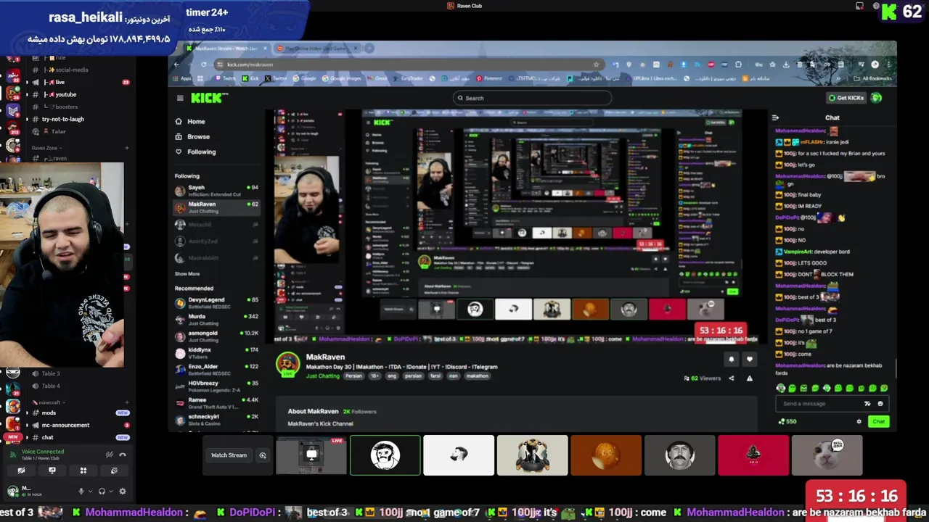Open DevynLegend recommended channel
Viewport: 929px width, 522px height.
click(216, 302)
